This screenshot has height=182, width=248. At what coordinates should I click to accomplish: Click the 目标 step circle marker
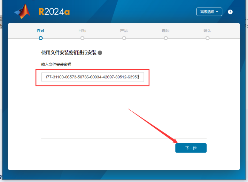click(x=82, y=38)
